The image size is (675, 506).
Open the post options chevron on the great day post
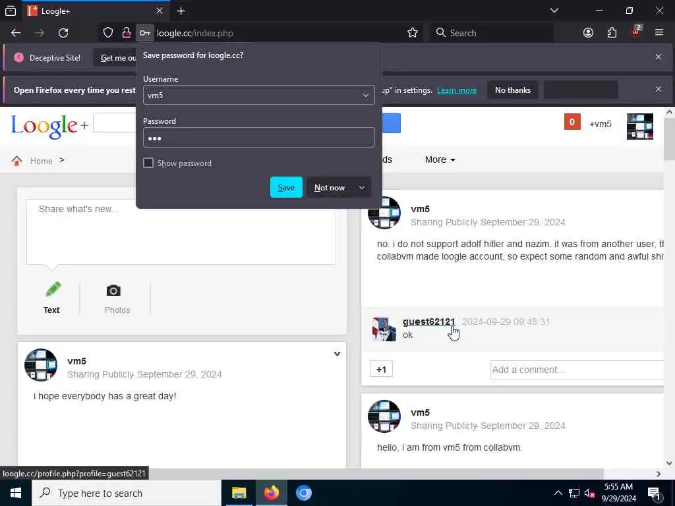pos(337,354)
